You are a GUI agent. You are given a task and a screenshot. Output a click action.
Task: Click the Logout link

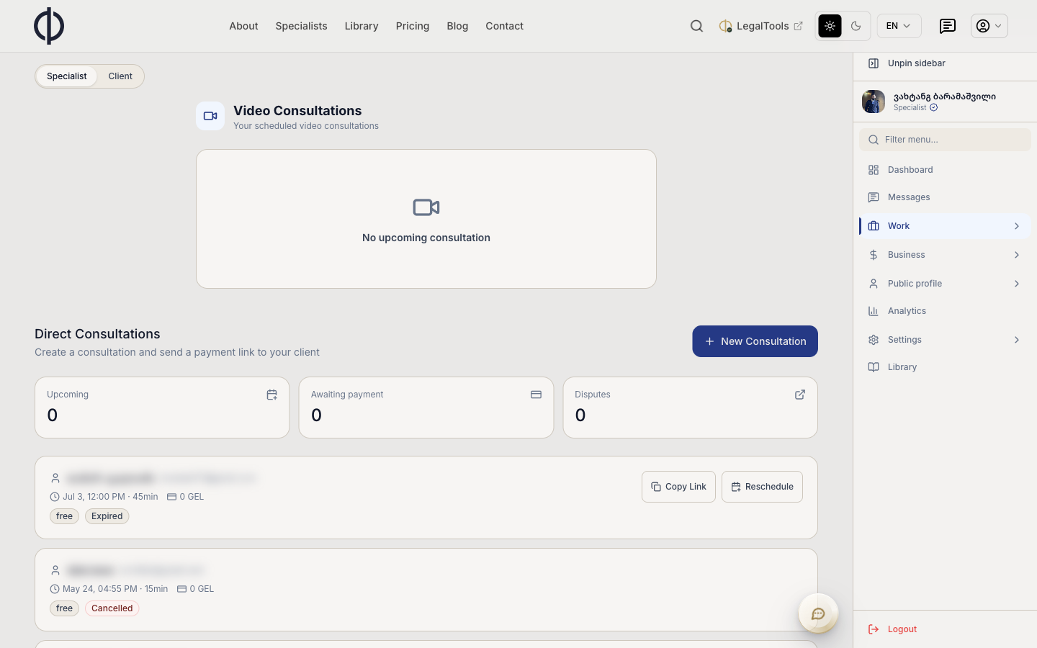902,629
